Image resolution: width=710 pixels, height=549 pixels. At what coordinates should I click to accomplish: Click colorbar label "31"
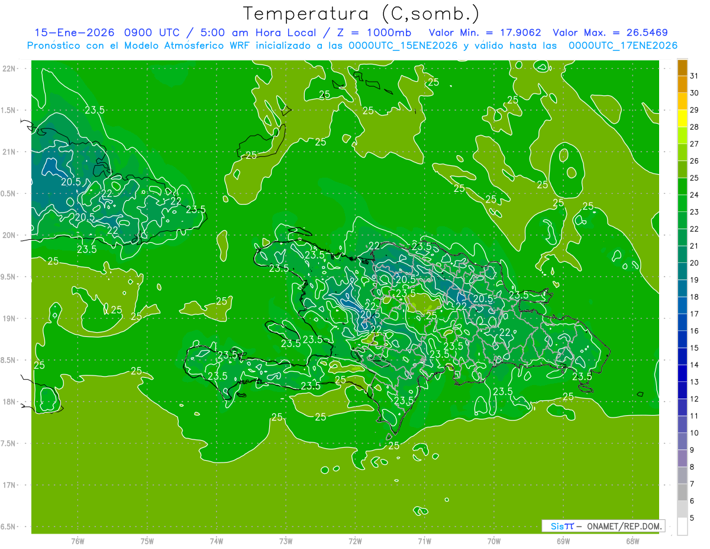[695, 76]
